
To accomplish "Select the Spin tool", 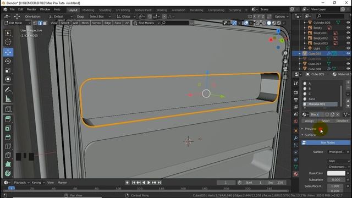I will (x=8, y=173).
